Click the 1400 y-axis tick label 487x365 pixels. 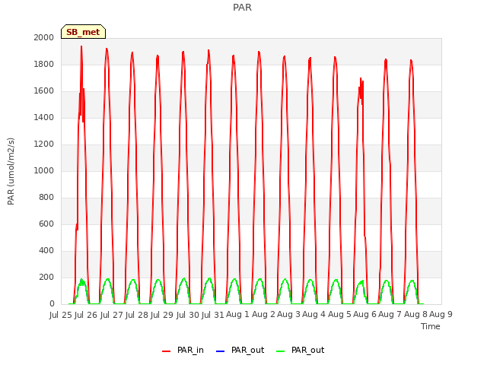(x=44, y=117)
